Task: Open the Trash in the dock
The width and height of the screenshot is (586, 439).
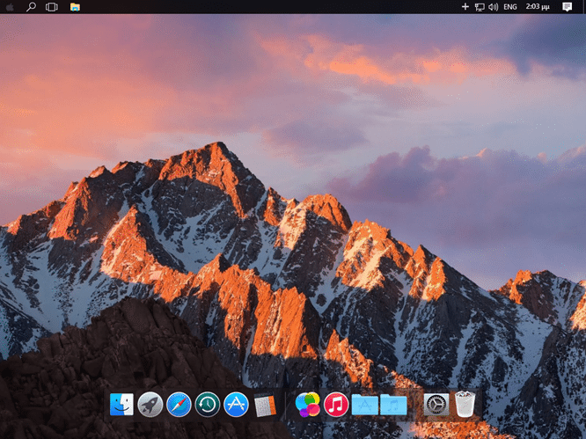Action: (465, 404)
